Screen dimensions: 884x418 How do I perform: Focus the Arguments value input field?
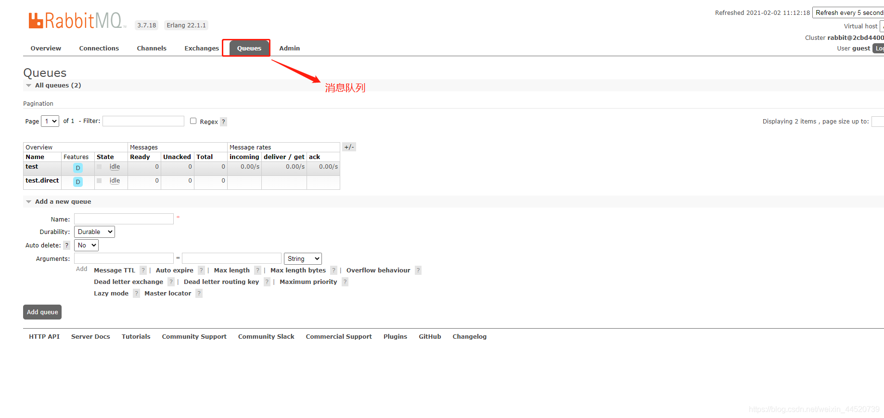(231, 258)
